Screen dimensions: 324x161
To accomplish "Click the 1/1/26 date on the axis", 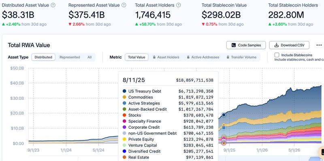I will (262, 150).
